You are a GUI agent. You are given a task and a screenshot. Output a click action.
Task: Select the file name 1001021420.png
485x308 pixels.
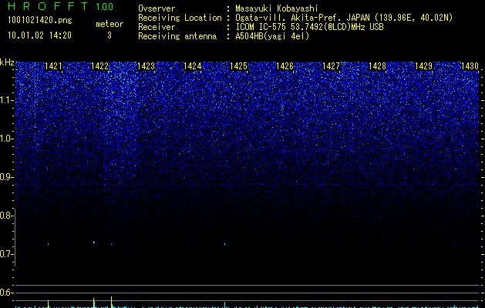coord(40,20)
